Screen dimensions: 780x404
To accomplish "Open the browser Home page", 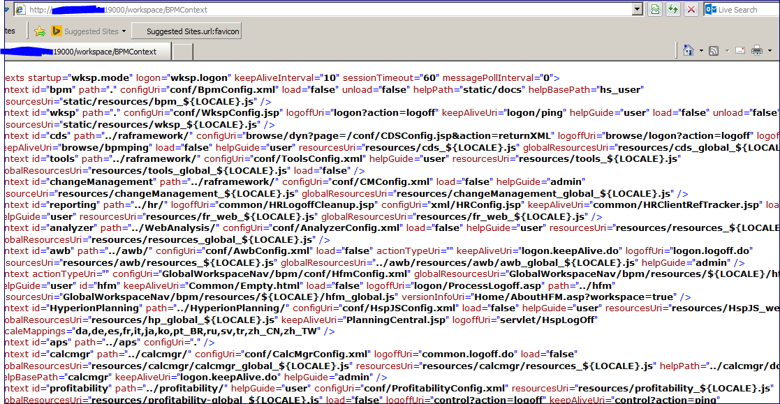I will coord(689,51).
